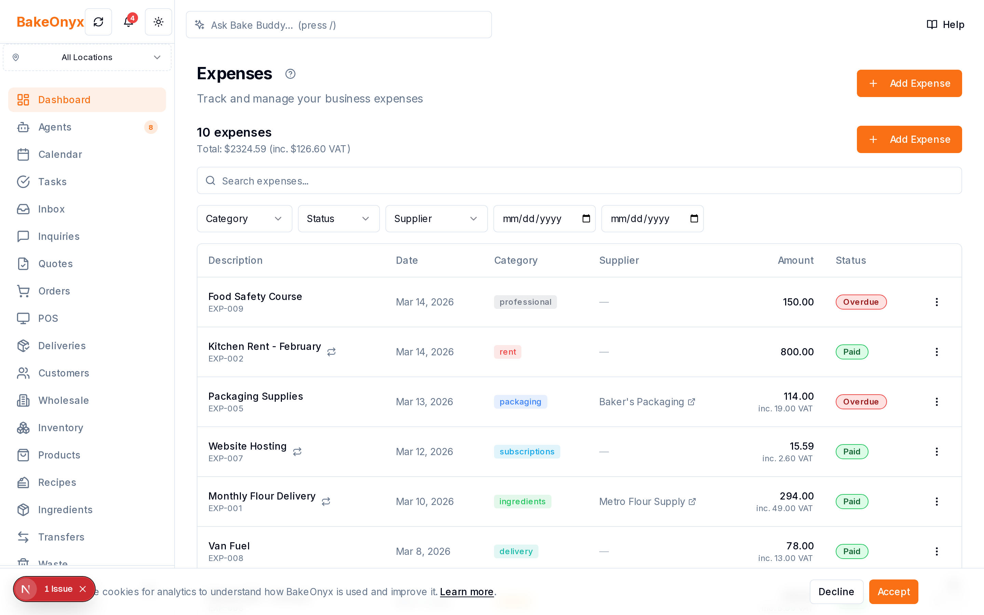Open row actions for Website Hosting
984x615 pixels.
pyautogui.click(x=937, y=451)
